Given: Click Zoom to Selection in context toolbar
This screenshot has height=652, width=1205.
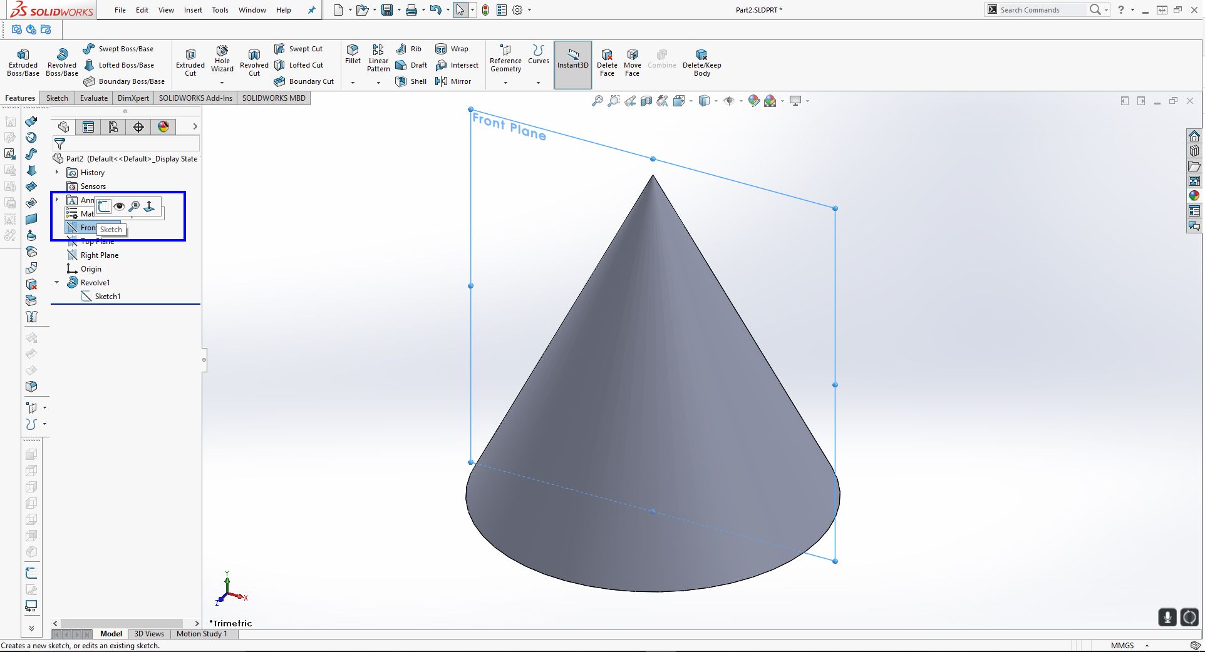Looking at the screenshot, I should pyautogui.click(x=134, y=206).
